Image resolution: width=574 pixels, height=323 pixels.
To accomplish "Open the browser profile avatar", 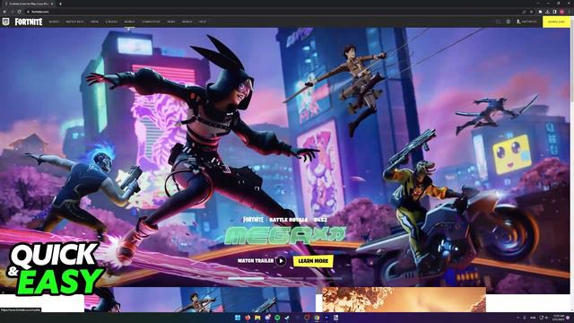I will point(561,12).
